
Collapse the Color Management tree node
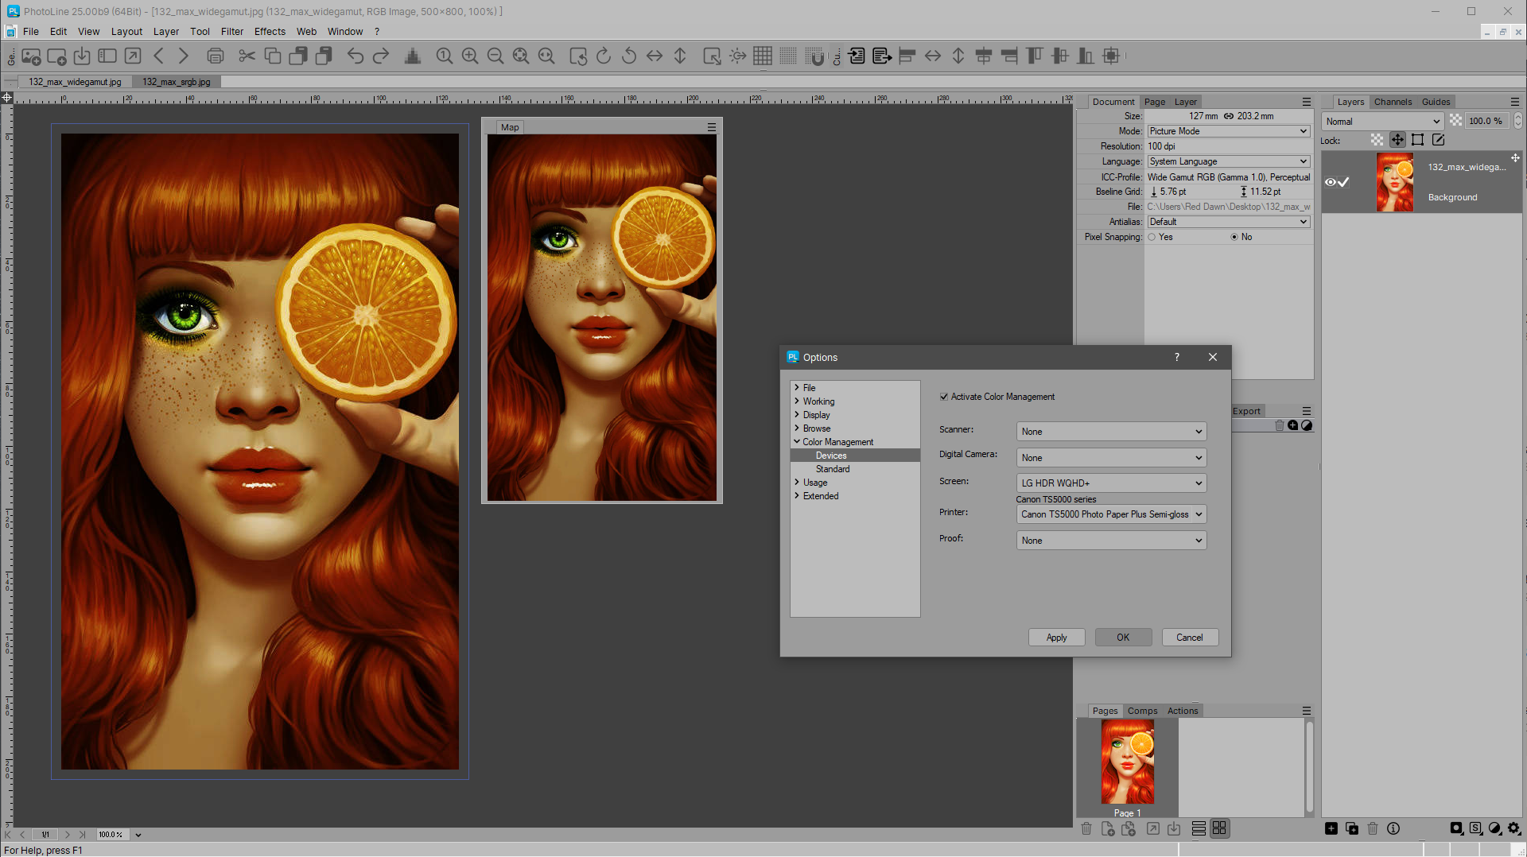coord(797,442)
